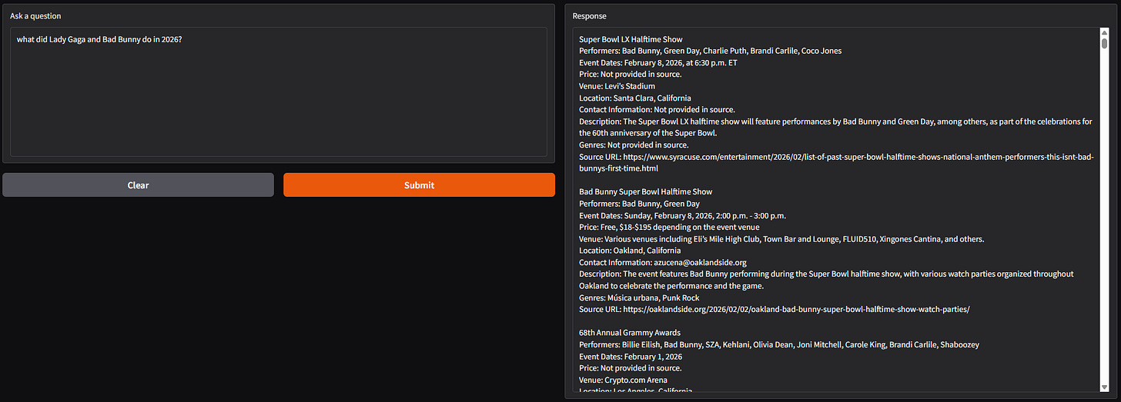
Task: Click the scrollbar down arrow in Response
Action: 1104,387
